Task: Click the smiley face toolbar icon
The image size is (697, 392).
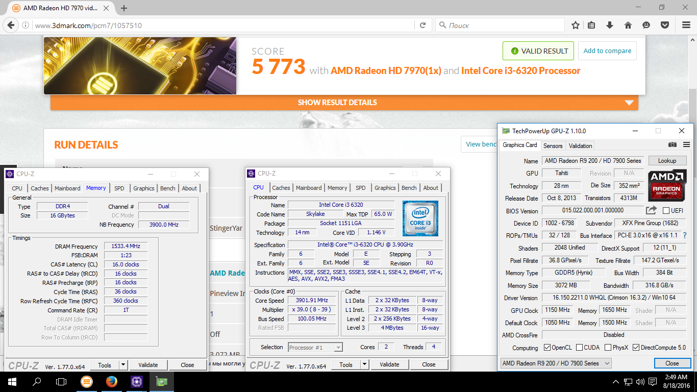Action: coord(646,25)
